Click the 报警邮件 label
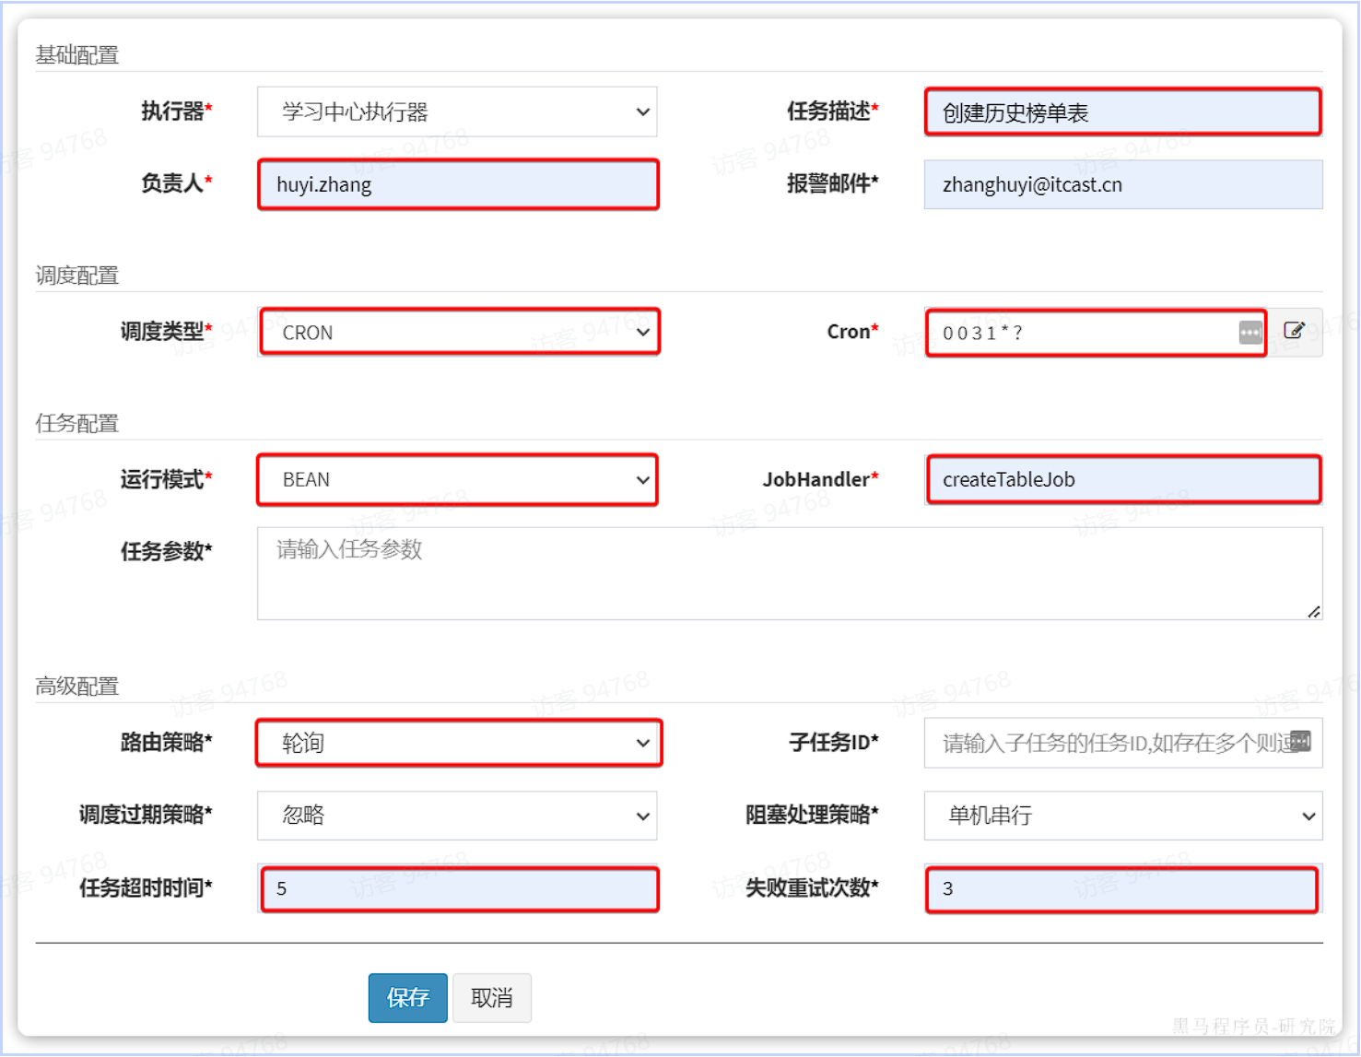The width and height of the screenshot is (1361, 1057). click(832, 184)
